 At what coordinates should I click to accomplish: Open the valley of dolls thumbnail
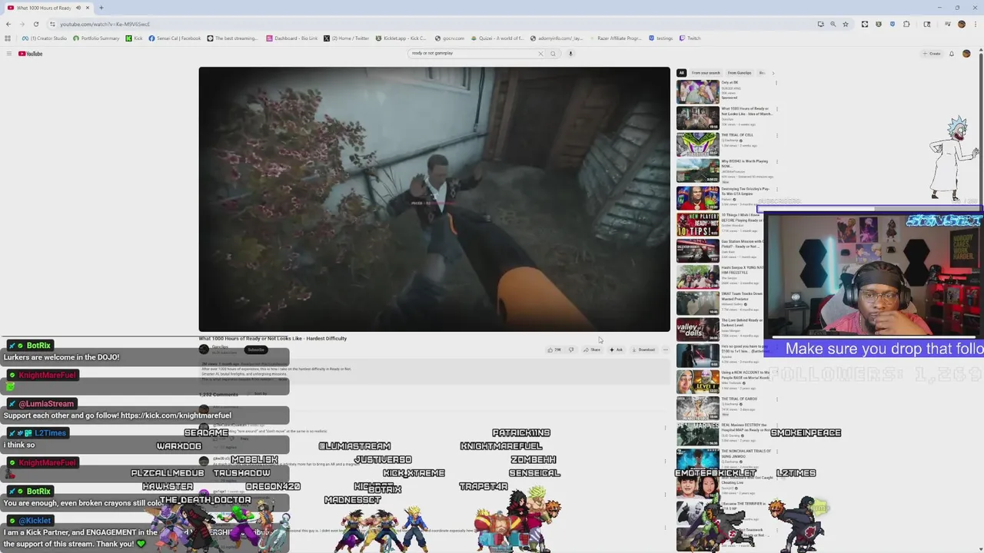(697, 329)
